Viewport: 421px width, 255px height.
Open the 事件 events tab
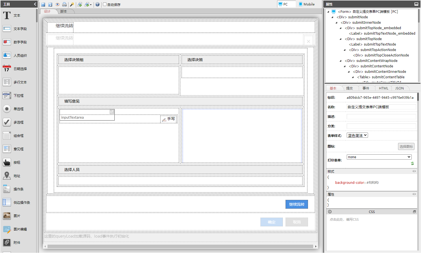click(x=366, y=88)
